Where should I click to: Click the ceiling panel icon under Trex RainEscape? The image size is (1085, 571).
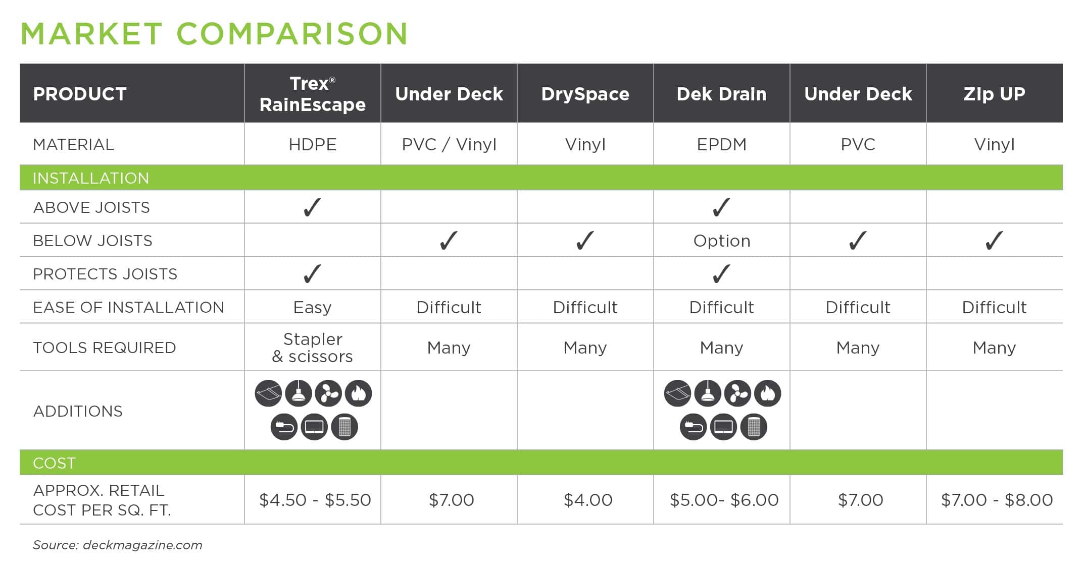pyautogui.click(x=268, y=393)
